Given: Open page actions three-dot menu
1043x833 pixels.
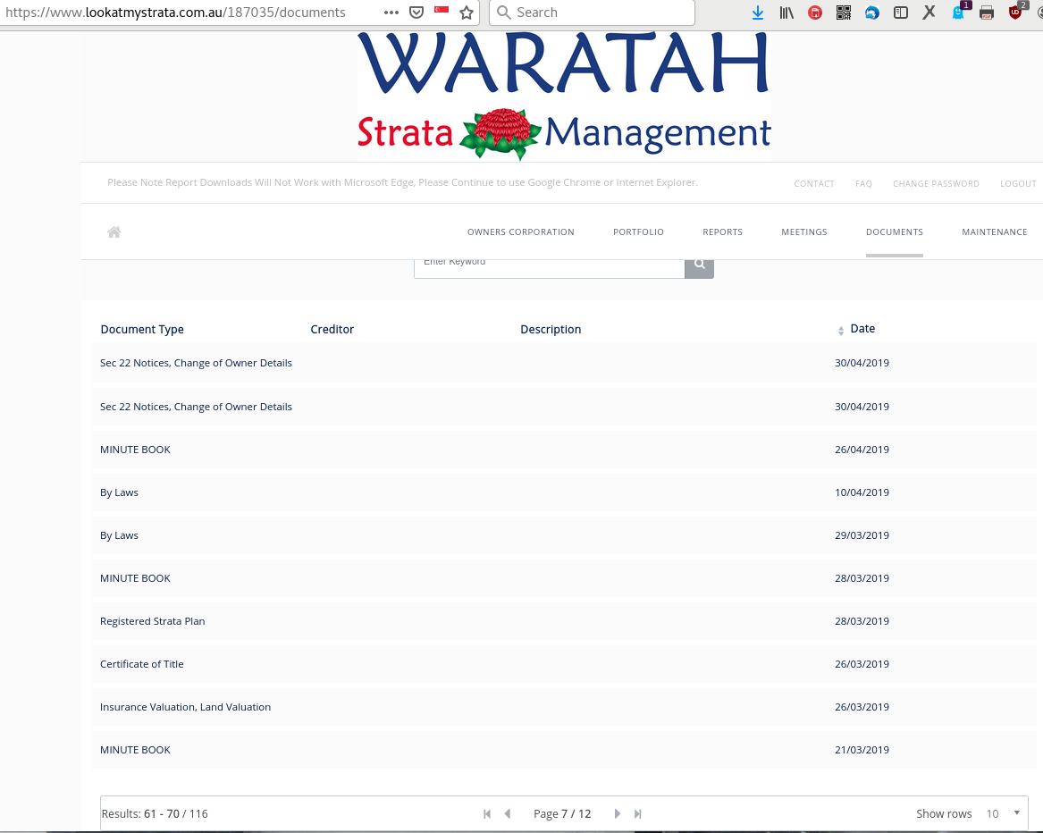Looking at the screenshot, I should [391, 12].
